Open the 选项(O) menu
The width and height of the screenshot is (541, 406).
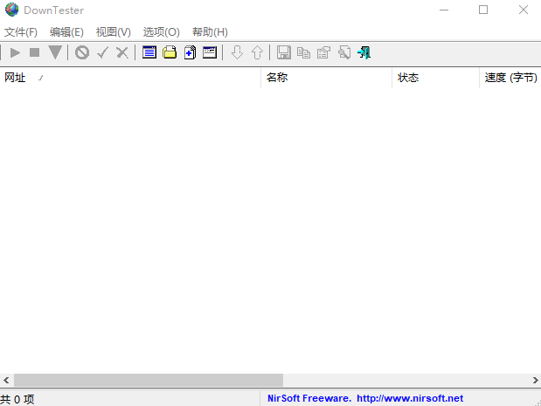click(161, 32)
